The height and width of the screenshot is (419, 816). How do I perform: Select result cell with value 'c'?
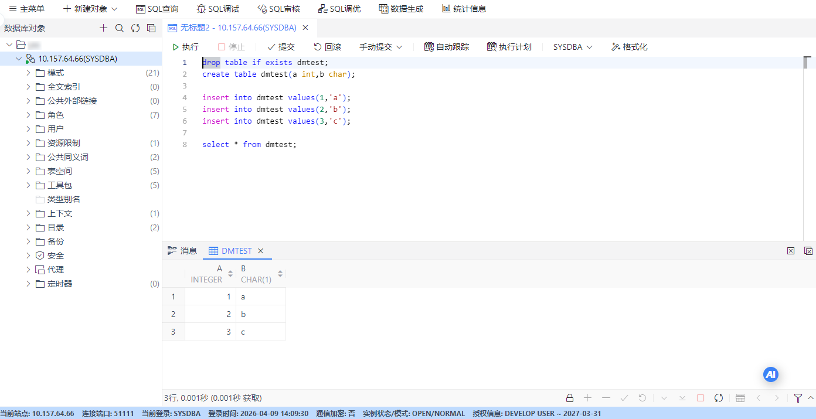click(x=261, y=332)
